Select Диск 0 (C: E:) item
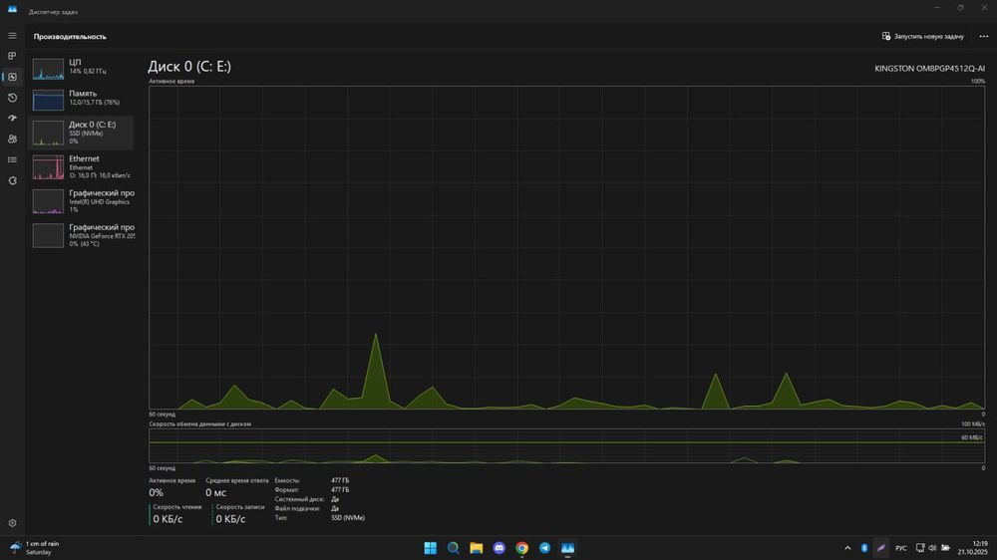This screenshot has width=997, height=560. pyautogui.click(x=82, y=133)
